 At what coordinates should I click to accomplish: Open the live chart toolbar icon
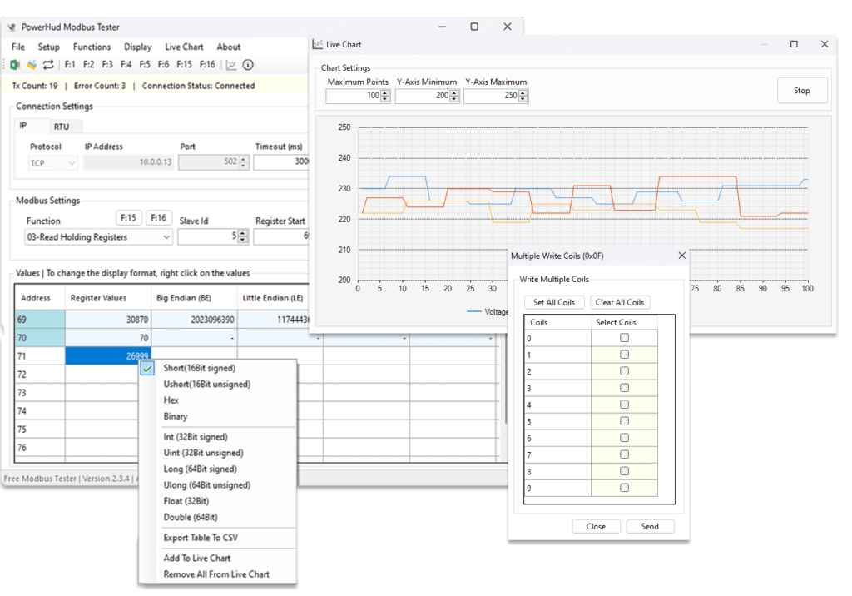click(x=231, y=65)
